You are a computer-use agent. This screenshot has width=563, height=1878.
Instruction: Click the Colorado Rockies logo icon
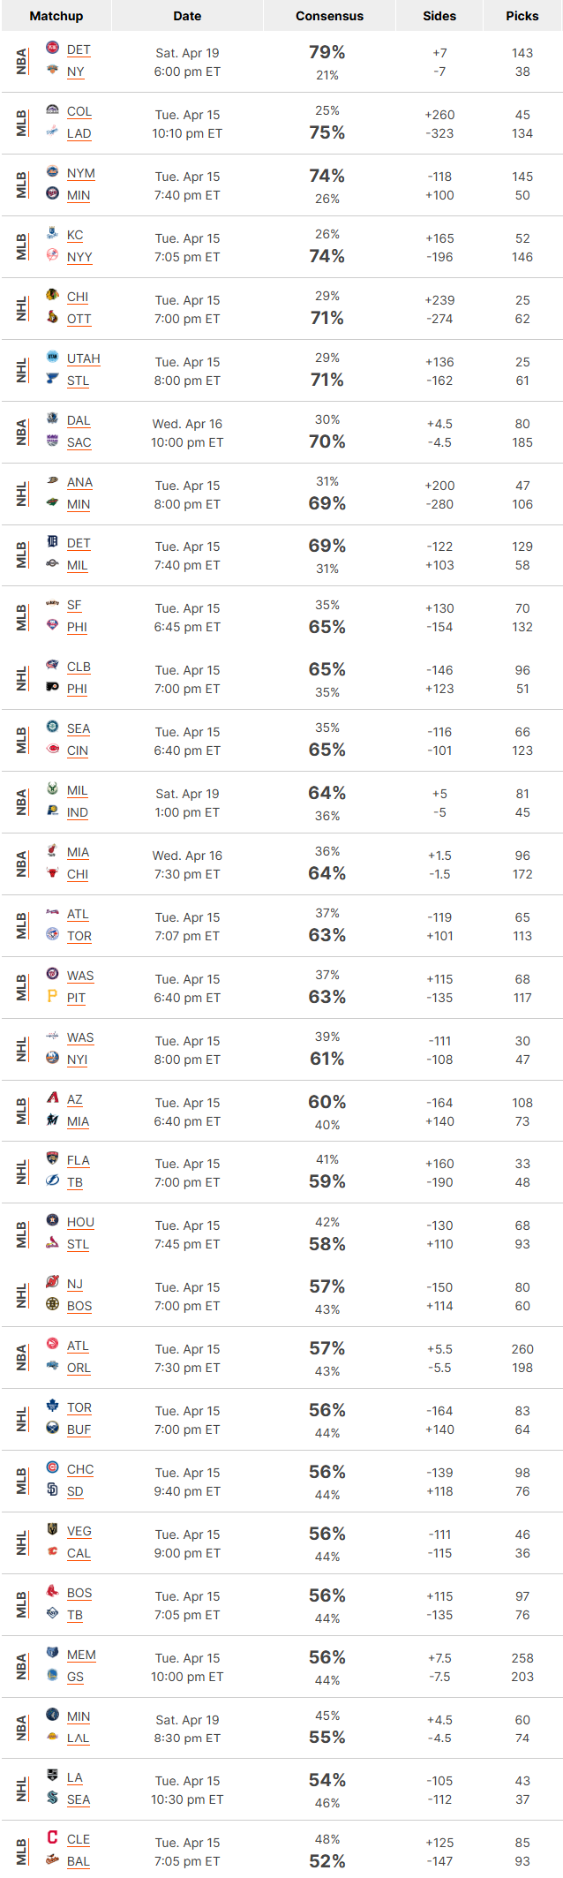pyautogui.click(x=52, y=109)
